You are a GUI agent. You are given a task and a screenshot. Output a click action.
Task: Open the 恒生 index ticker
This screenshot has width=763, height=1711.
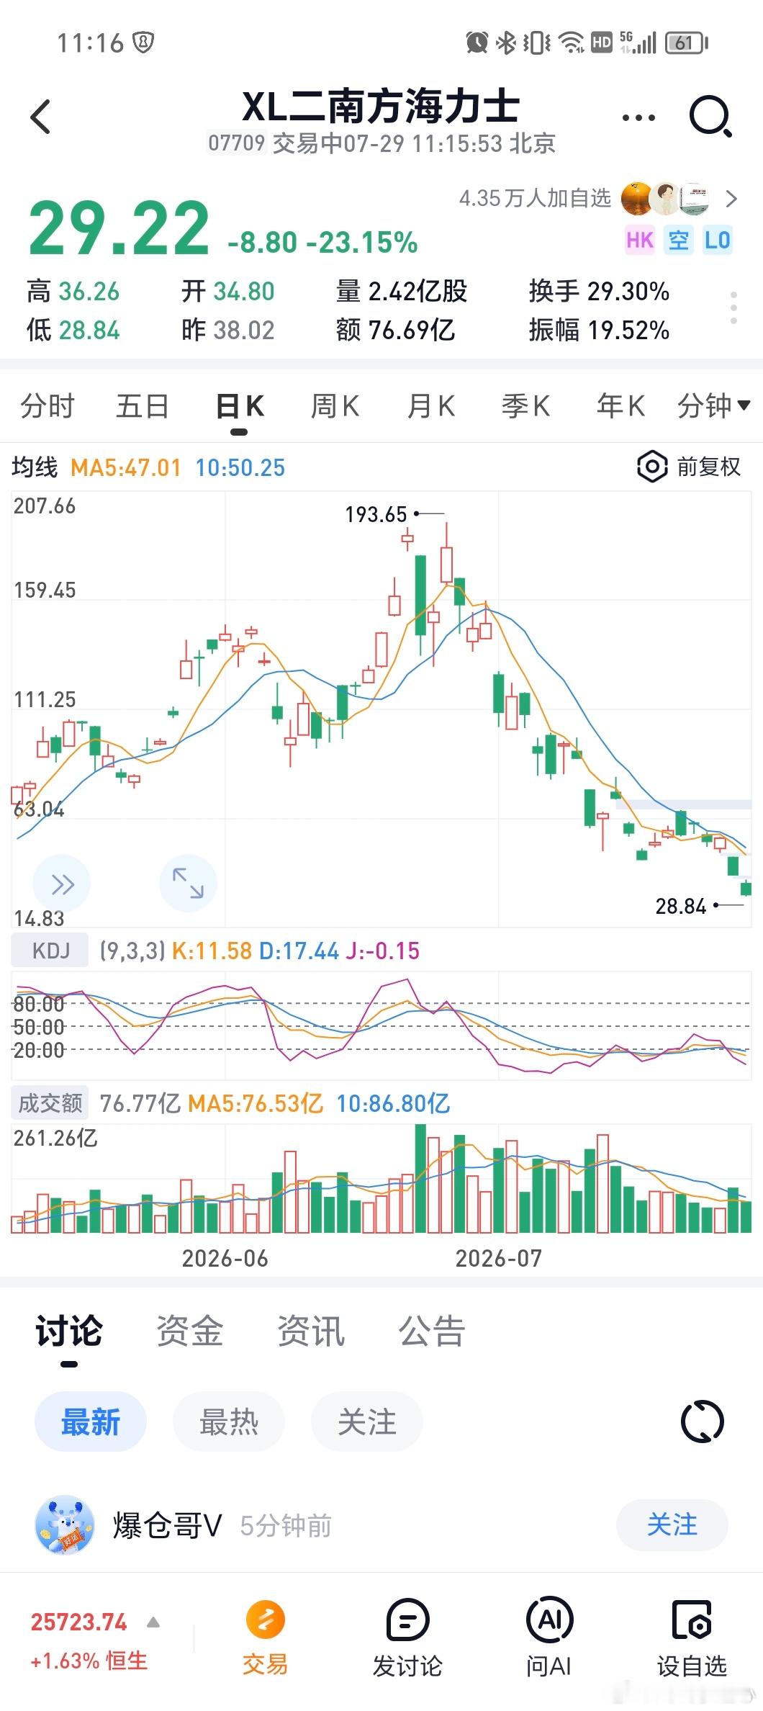(89, 1641)
